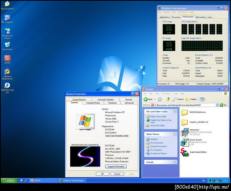Open the Favorites menu in the OEMXP window
231x191 pixels.
(x=166, y=94)
